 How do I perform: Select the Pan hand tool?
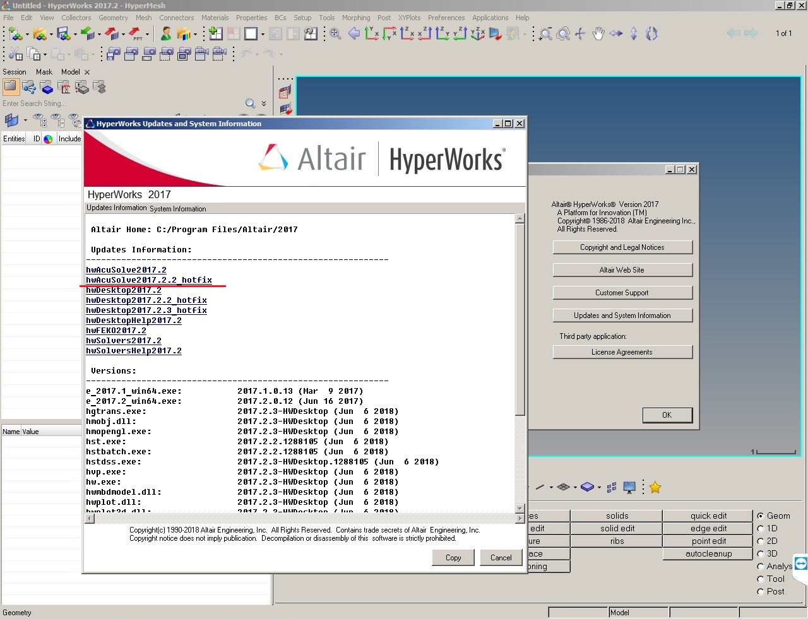click(x=598, y=33)
